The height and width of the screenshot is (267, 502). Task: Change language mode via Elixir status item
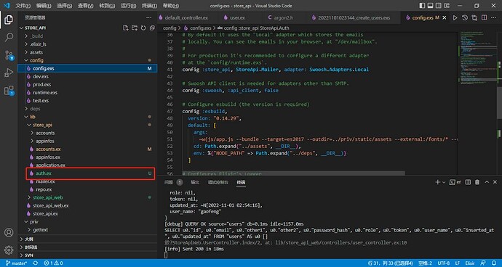pos(470,263)
